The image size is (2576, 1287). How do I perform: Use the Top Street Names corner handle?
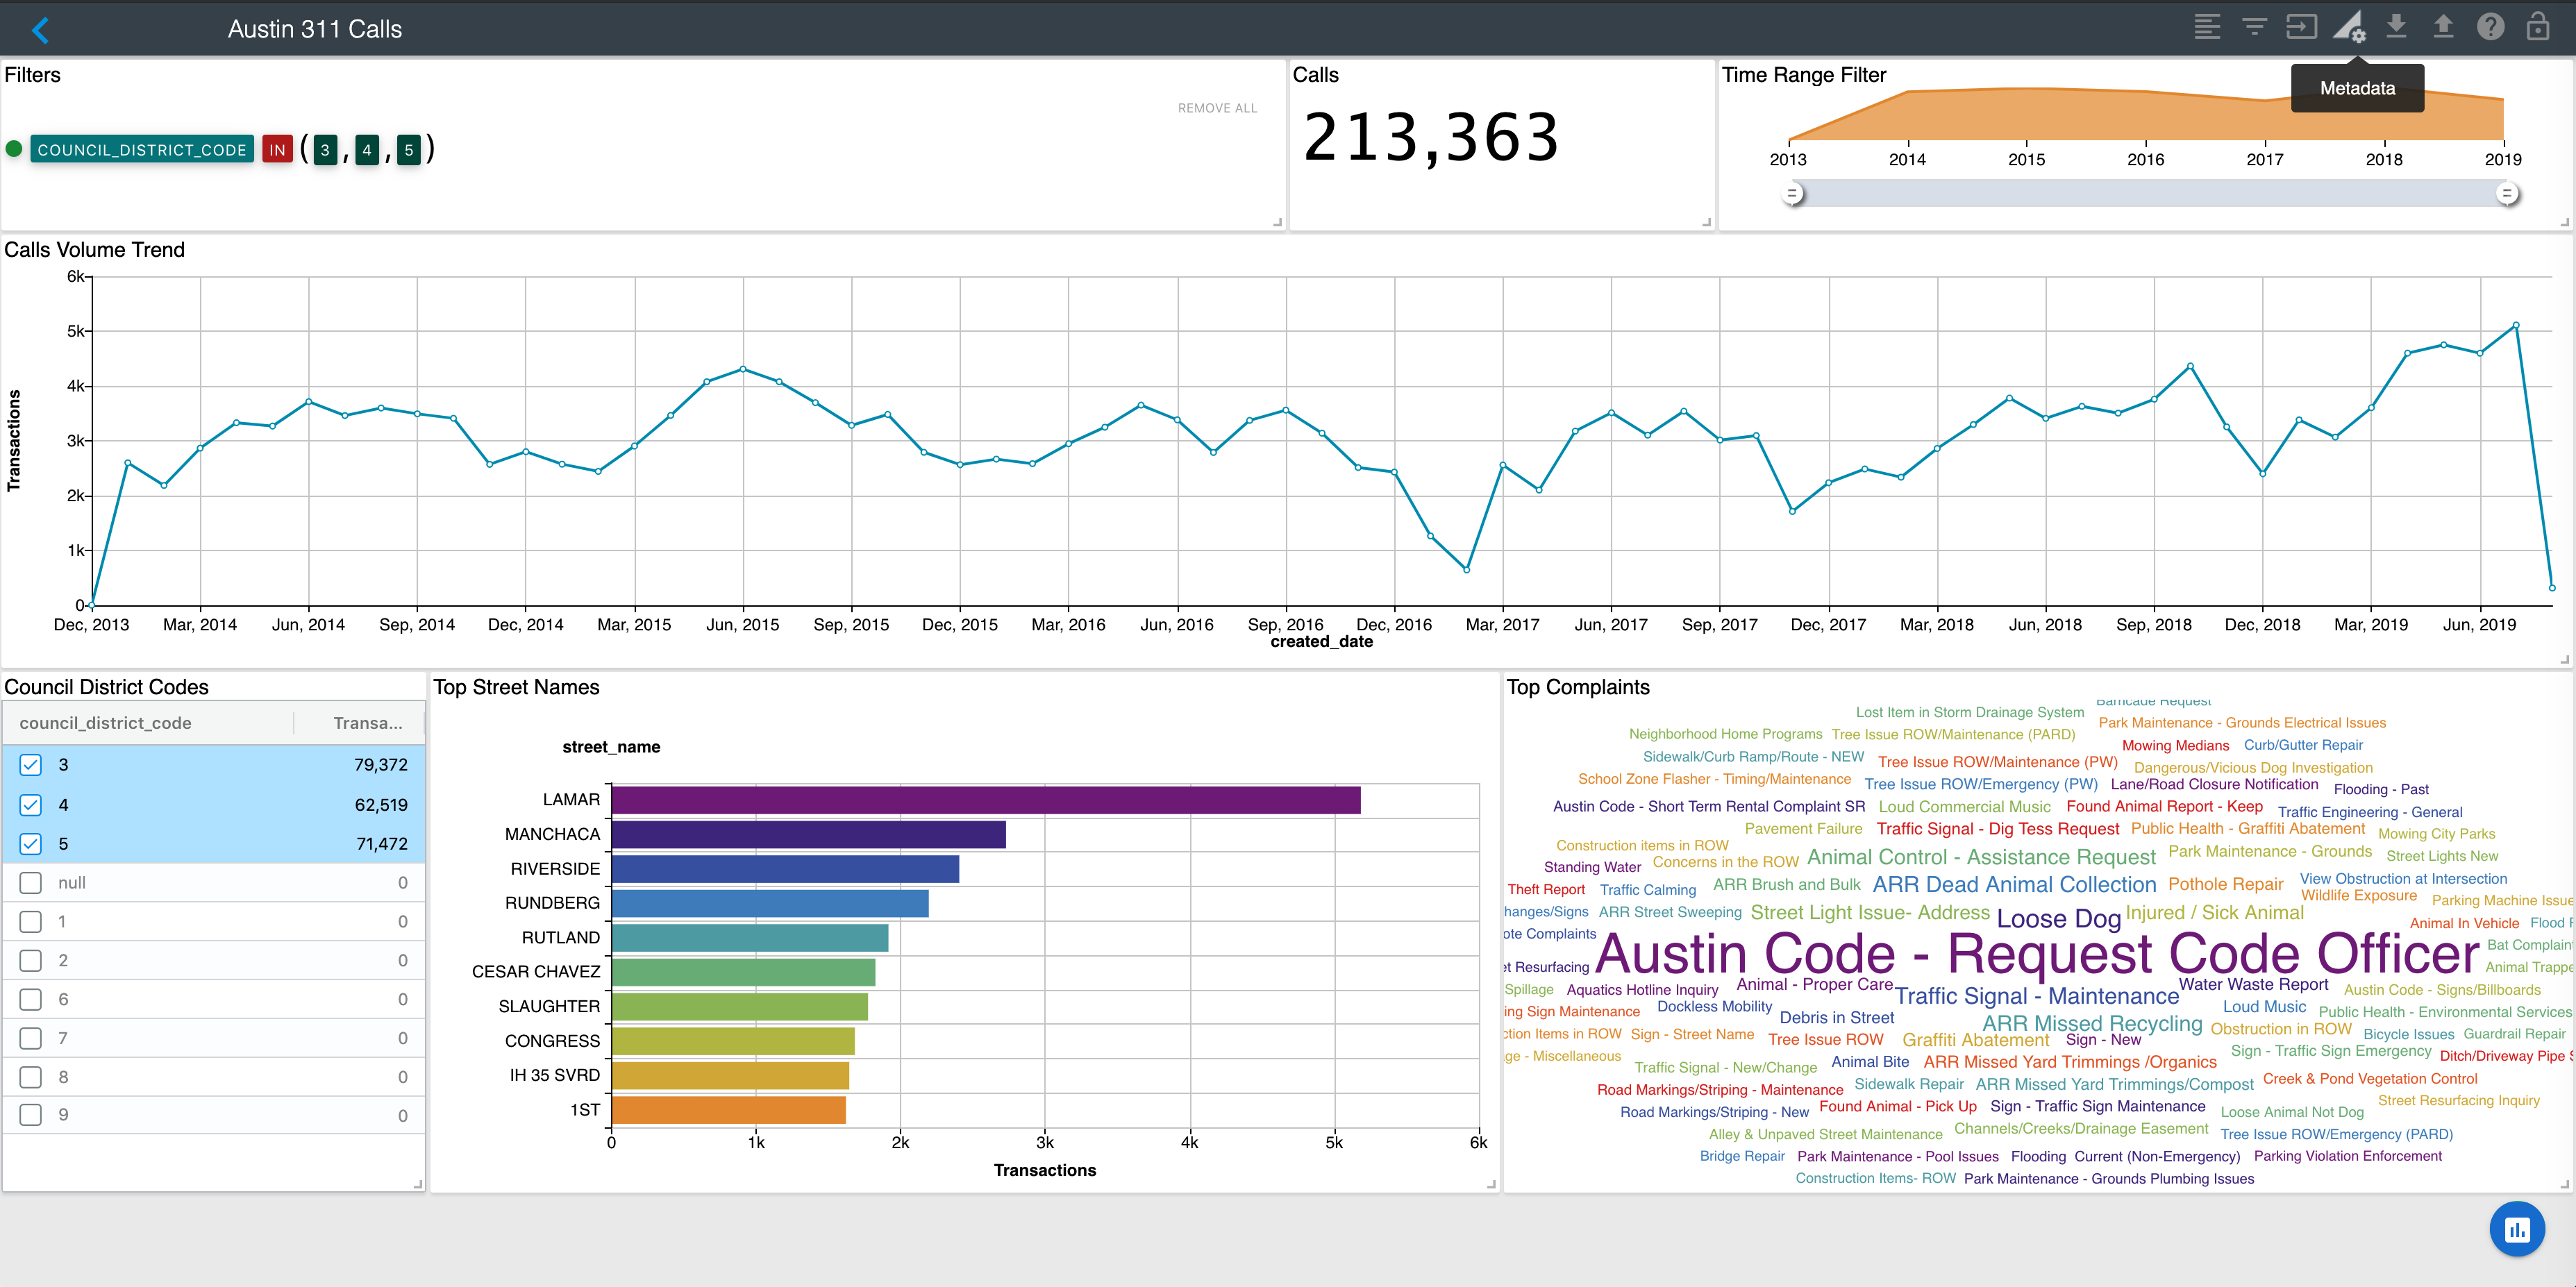pos(1491,1184)
